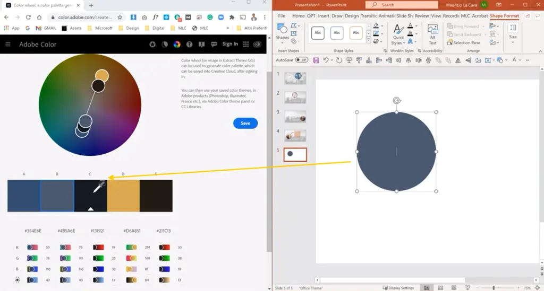Open the help question mark icon in Adobe Color
544x291 pixels.
pos(189,45)
